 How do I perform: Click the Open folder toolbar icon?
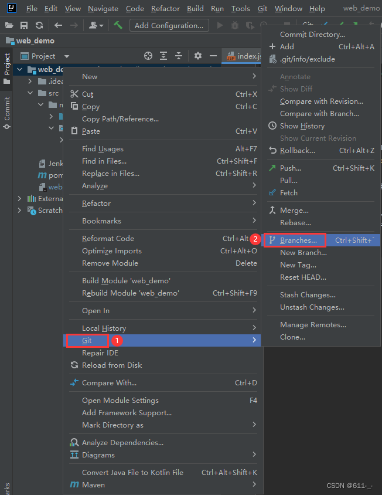click(9, 25)
